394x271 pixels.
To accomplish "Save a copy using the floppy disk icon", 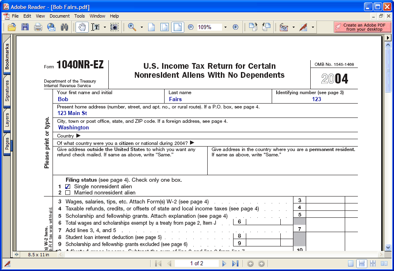I will pos(25,27).
